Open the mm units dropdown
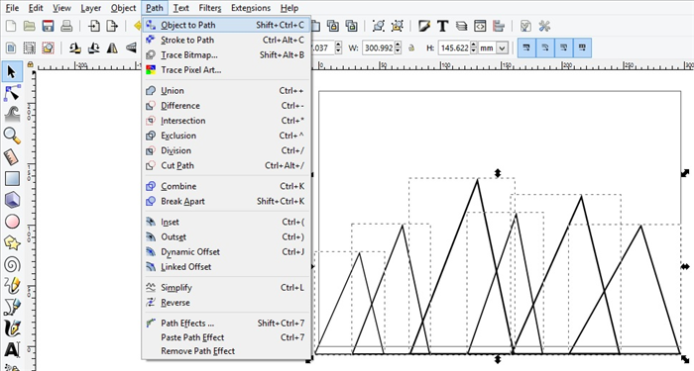Screen dimensions: 694x371 [x=494, y=47]
